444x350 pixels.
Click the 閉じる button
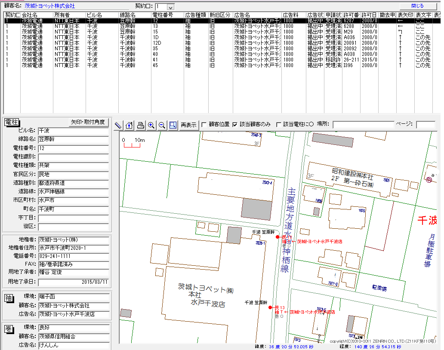418,6
